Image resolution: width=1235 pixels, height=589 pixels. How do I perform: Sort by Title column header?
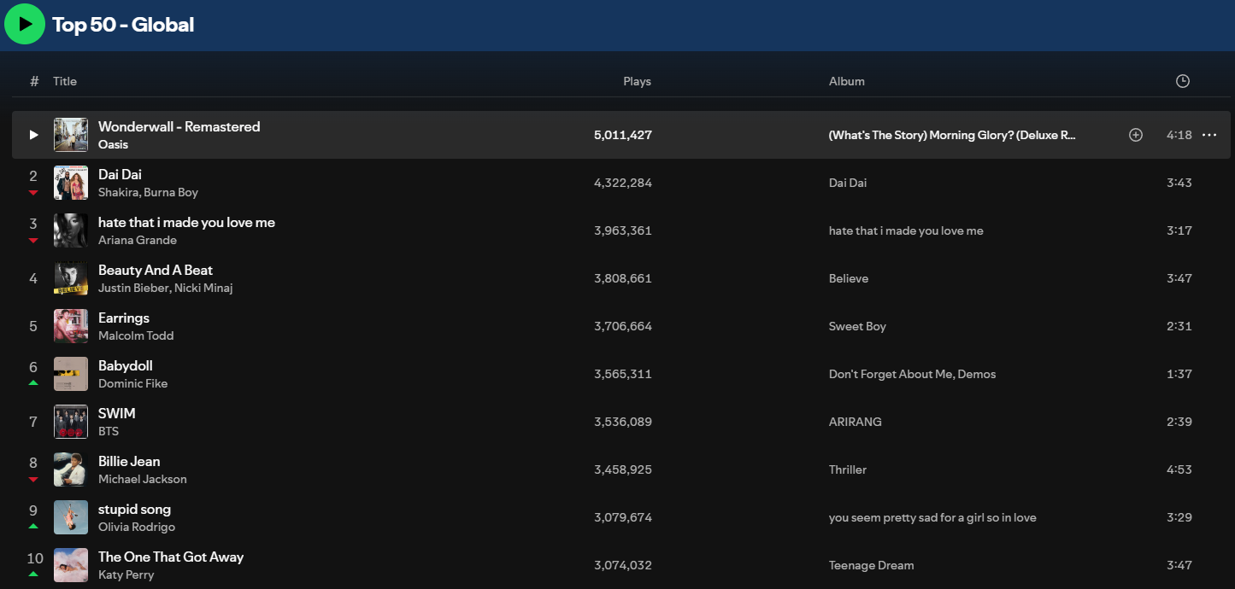tap(65, 81)
